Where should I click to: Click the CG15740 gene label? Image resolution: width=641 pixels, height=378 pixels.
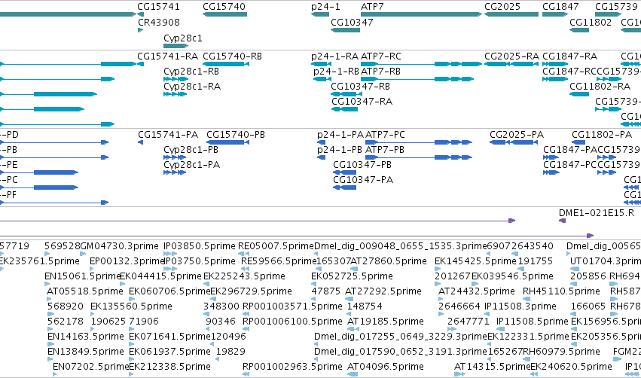[224, 7]
